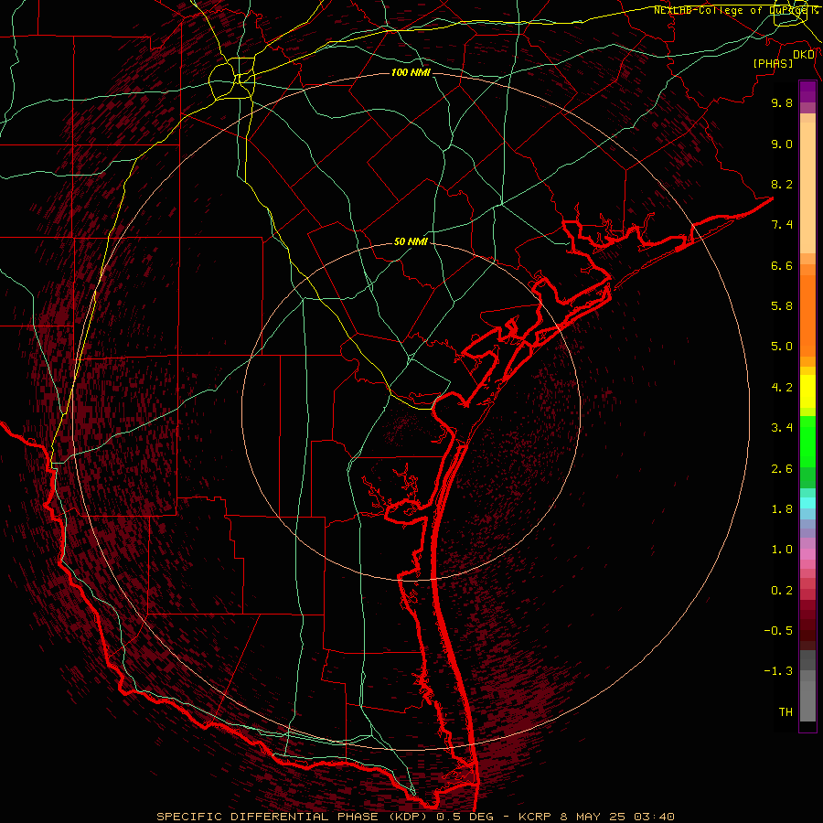Click the "5.8" scale value
Viewport: 823px width, 823px height.
tap(782, 306)
